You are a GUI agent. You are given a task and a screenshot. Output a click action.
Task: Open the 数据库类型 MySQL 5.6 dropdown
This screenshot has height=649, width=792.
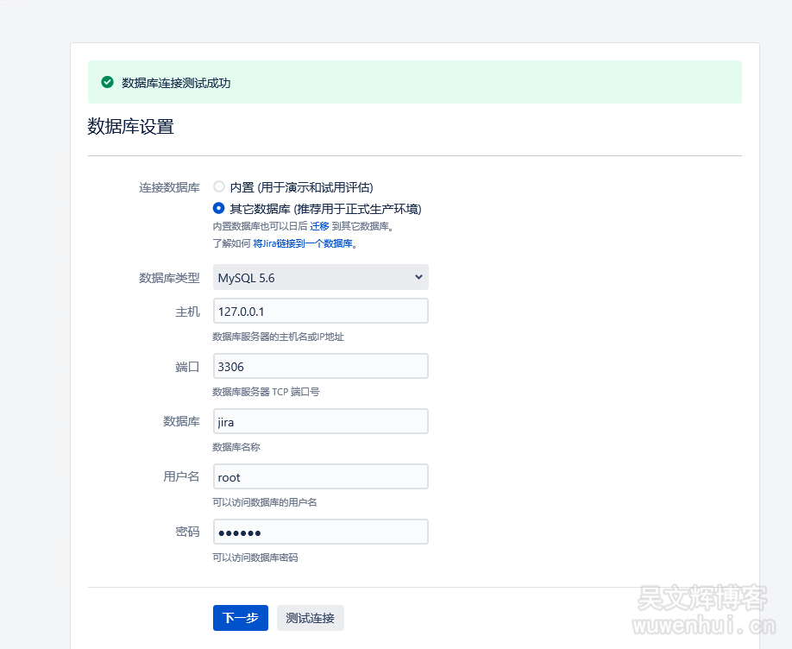point(320,277)
